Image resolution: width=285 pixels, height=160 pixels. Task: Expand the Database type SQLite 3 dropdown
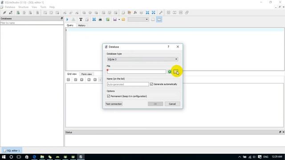click(142, 59)
